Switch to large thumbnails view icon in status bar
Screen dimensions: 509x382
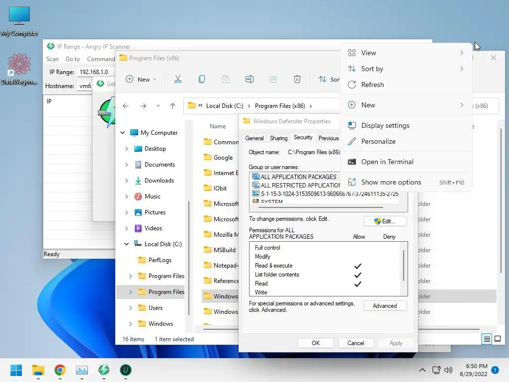point(497,339)
